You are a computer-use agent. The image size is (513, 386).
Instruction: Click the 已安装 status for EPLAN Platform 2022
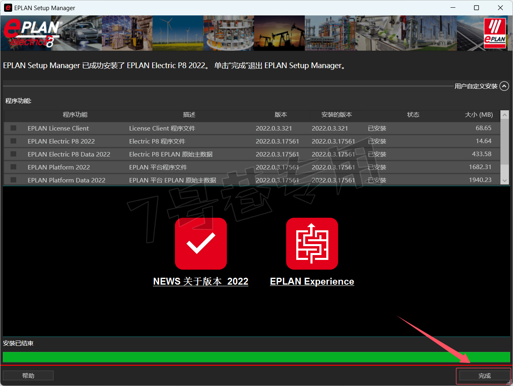(x=377, y=167)
